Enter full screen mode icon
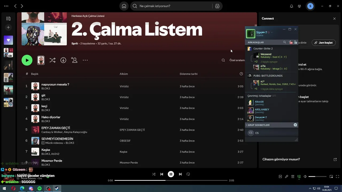 tap(337, 177)
